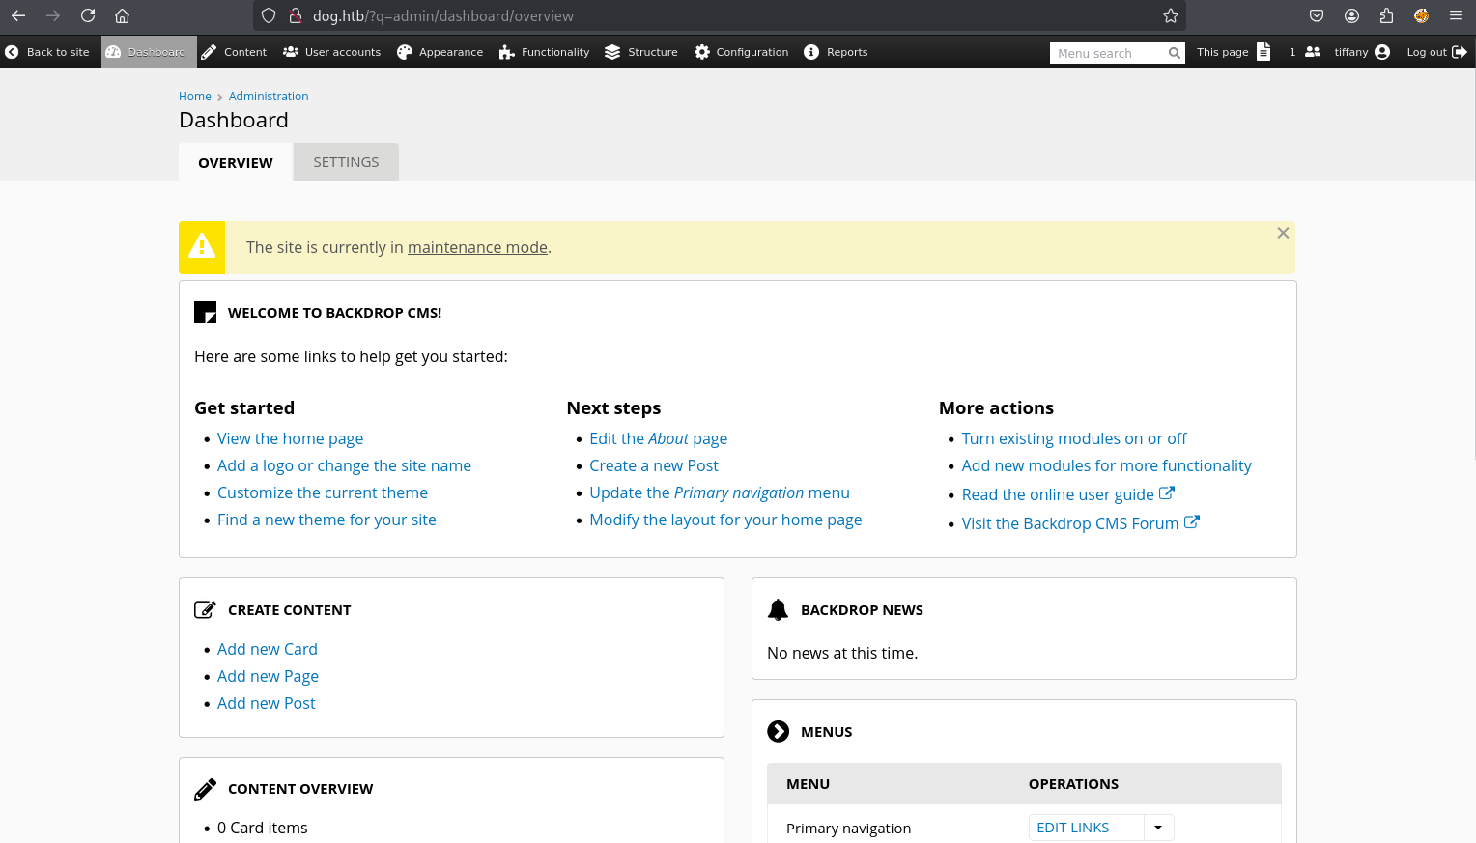This screenshot has width=1476, height=843.
Task: Open the Configuration admin menu
Action: click(x=741, y=52)
